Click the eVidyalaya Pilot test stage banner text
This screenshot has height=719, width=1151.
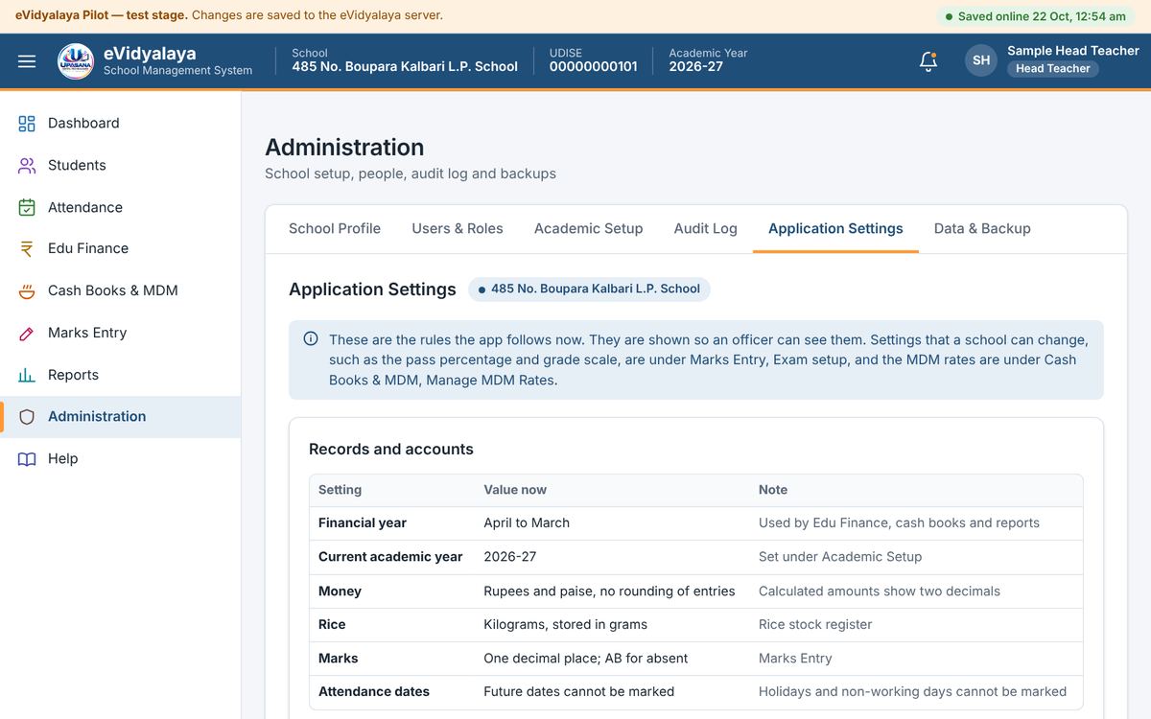229,15
